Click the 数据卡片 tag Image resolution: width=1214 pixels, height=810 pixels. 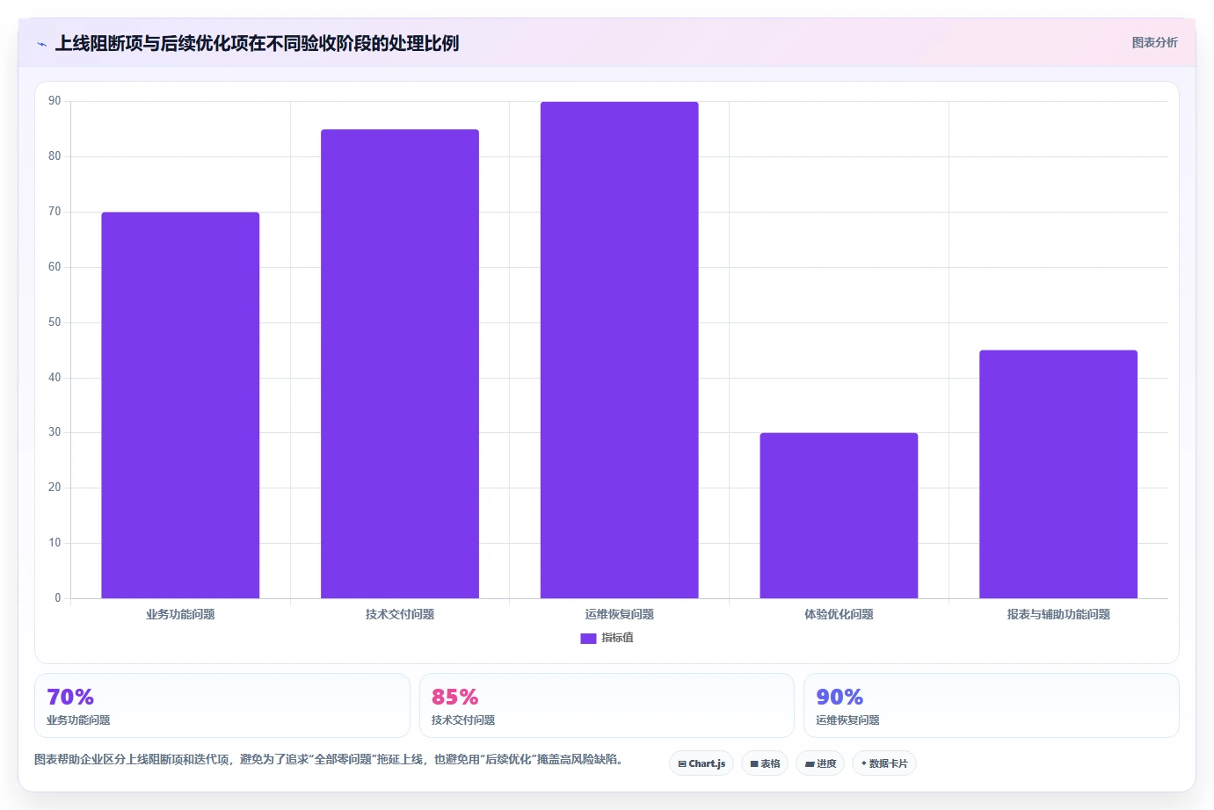pyautogui.click(x=884, y=763)
